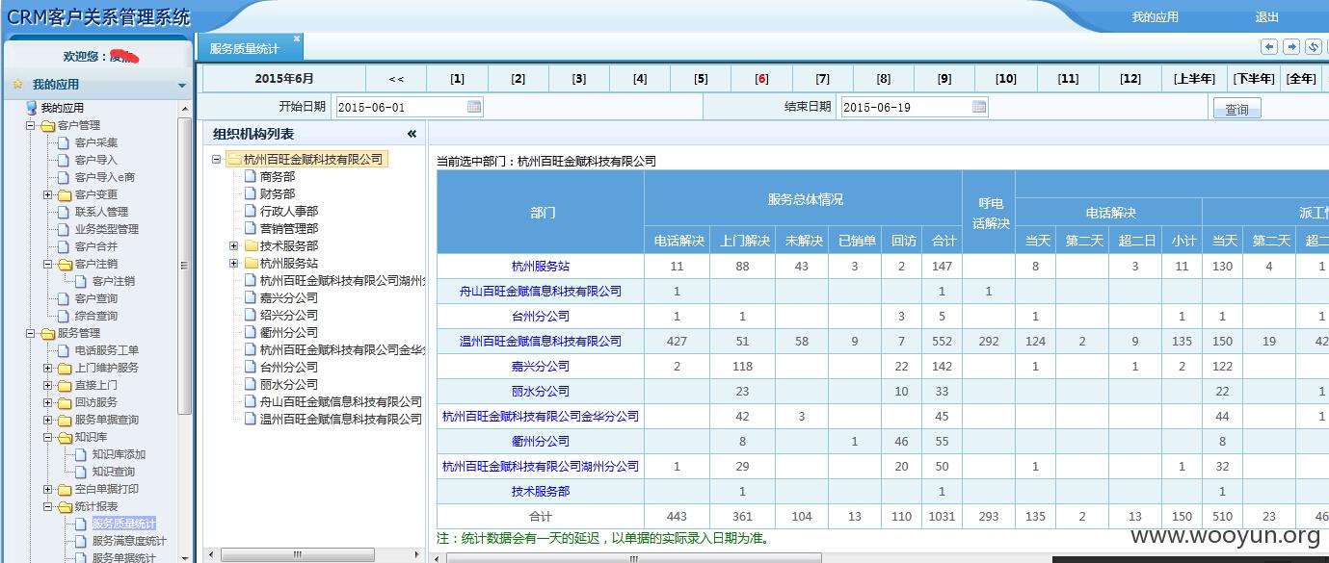Click the organization tree horizontal scrollbar
Screen dimensions: 1329x563
click(298, 555)
